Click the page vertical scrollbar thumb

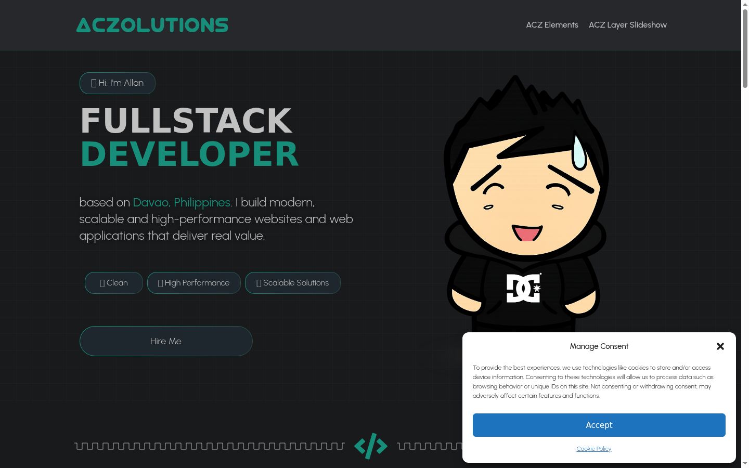pos(745,48)
